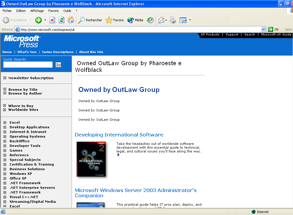Viewport: 293px width, 215px height.
Task: Click the green Forward arrow button
Action: pyautogui.click(x=38, y=20)
